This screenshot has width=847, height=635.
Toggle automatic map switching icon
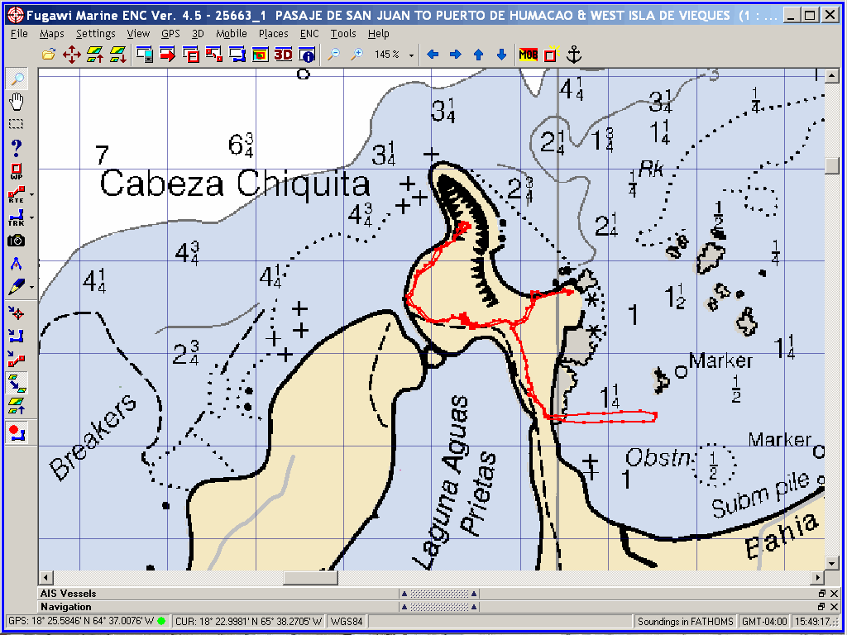(x=17, y=383)
